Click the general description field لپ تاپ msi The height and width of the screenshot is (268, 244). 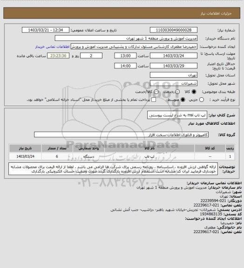coord(177,115)
